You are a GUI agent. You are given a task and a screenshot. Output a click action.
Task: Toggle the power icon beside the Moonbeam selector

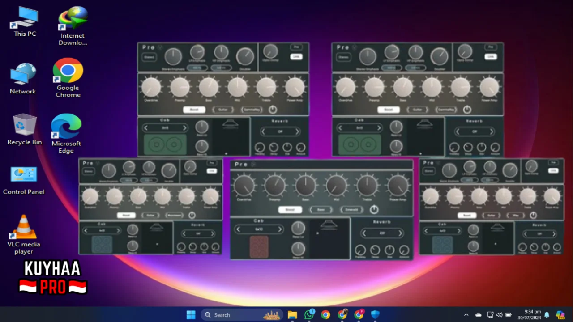point(192,215)
